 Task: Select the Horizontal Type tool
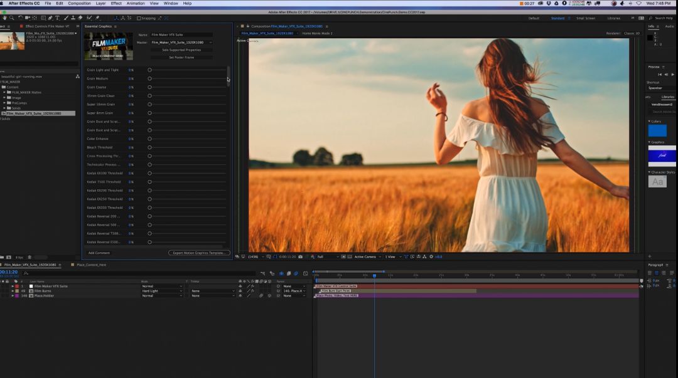57,18
